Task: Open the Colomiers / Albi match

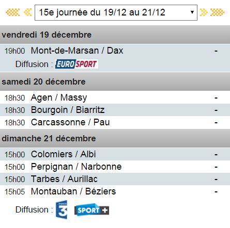Action: [x=64, y=154]
